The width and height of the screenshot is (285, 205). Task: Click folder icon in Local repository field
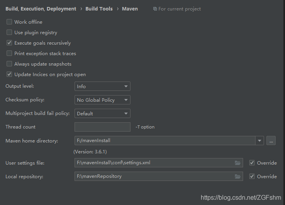pos(238,176)
